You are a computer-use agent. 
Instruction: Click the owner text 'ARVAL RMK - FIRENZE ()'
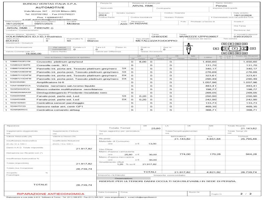[30, 28]
